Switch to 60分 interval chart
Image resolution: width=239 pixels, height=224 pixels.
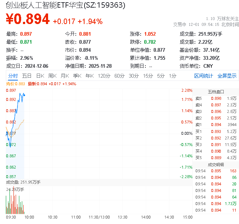tap(119, 76)
